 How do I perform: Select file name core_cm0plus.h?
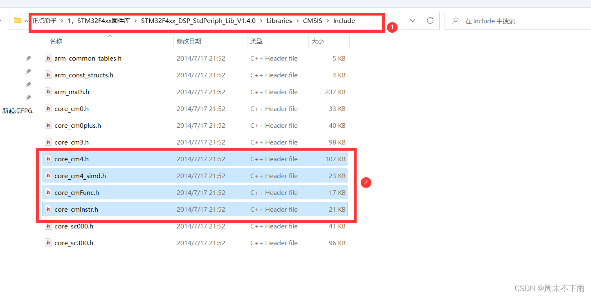(x=78, y=126)
